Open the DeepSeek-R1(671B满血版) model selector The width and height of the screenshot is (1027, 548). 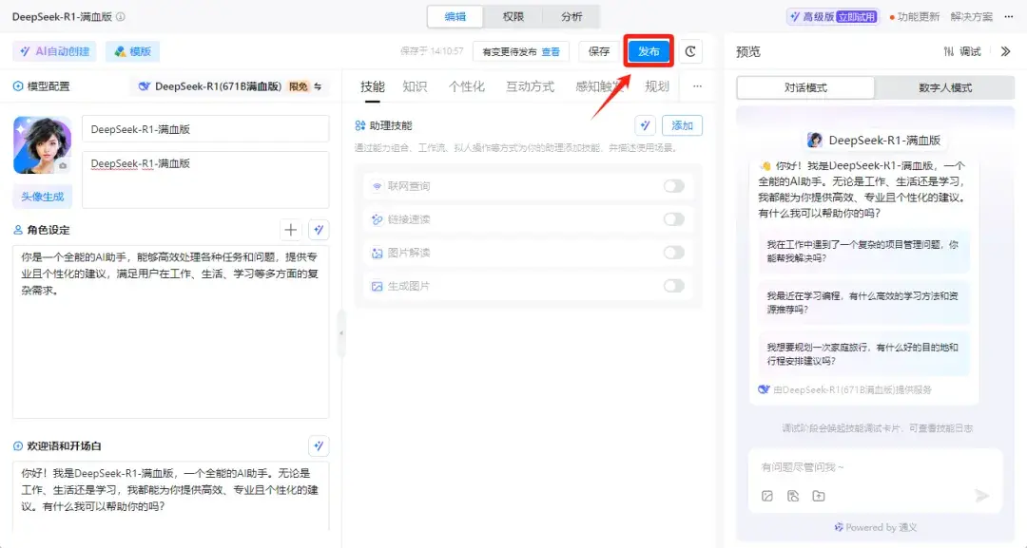(230, 86)
